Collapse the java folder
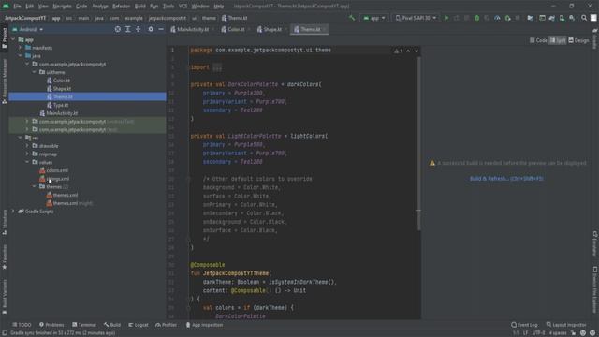 (x=21, y=56)
